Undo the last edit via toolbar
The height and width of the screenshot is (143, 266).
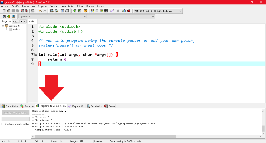tap(40, 11)
